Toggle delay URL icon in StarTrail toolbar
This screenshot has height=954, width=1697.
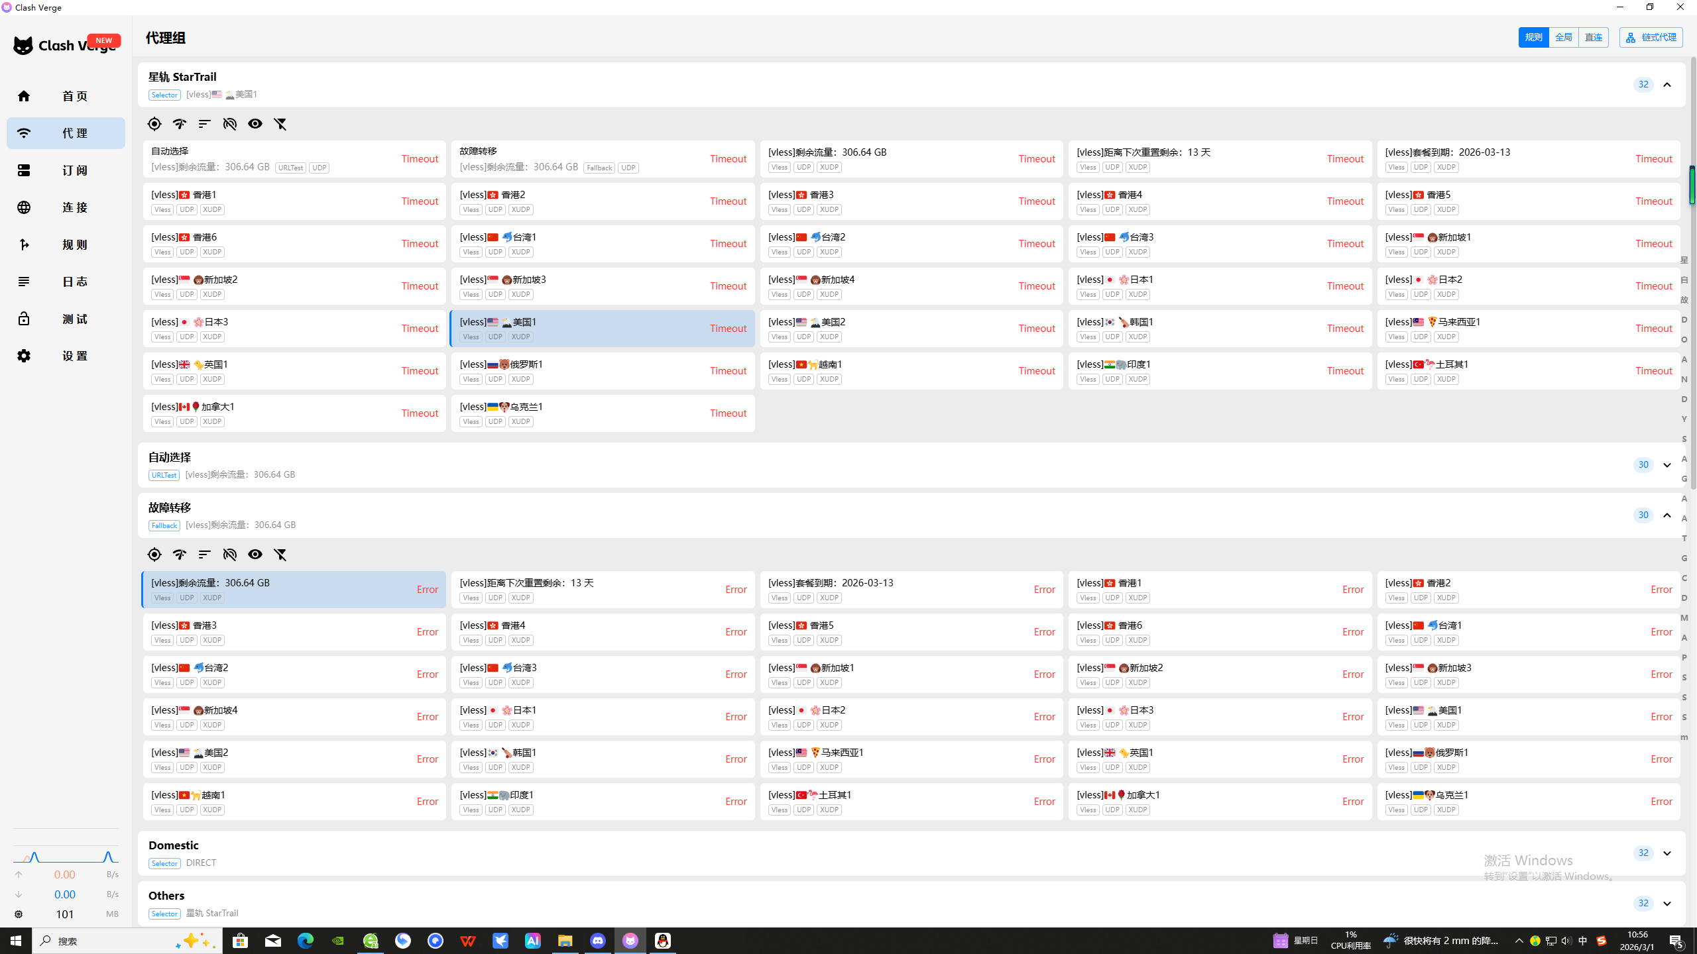click(230, 124)
